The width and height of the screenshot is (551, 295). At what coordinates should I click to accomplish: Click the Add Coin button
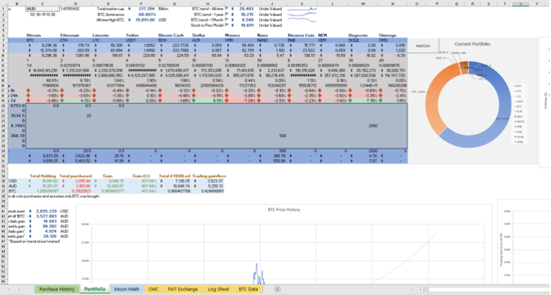[423, 45]
